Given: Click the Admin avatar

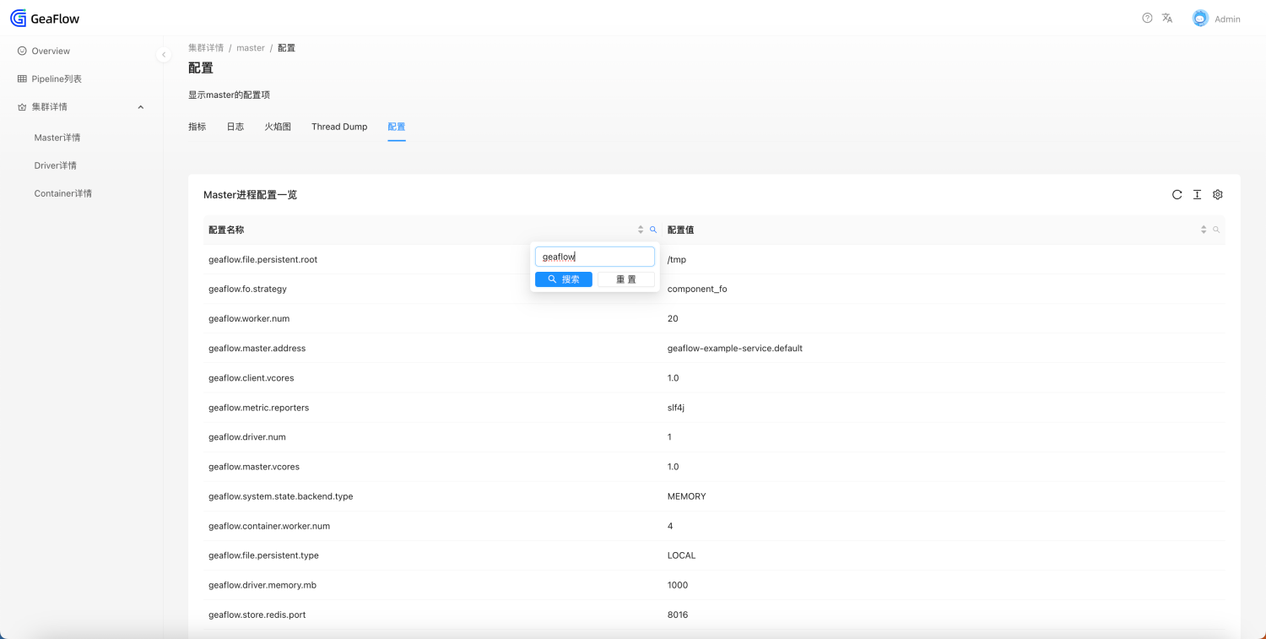Looking at the screenshot, I should [x=1200, y=18].
